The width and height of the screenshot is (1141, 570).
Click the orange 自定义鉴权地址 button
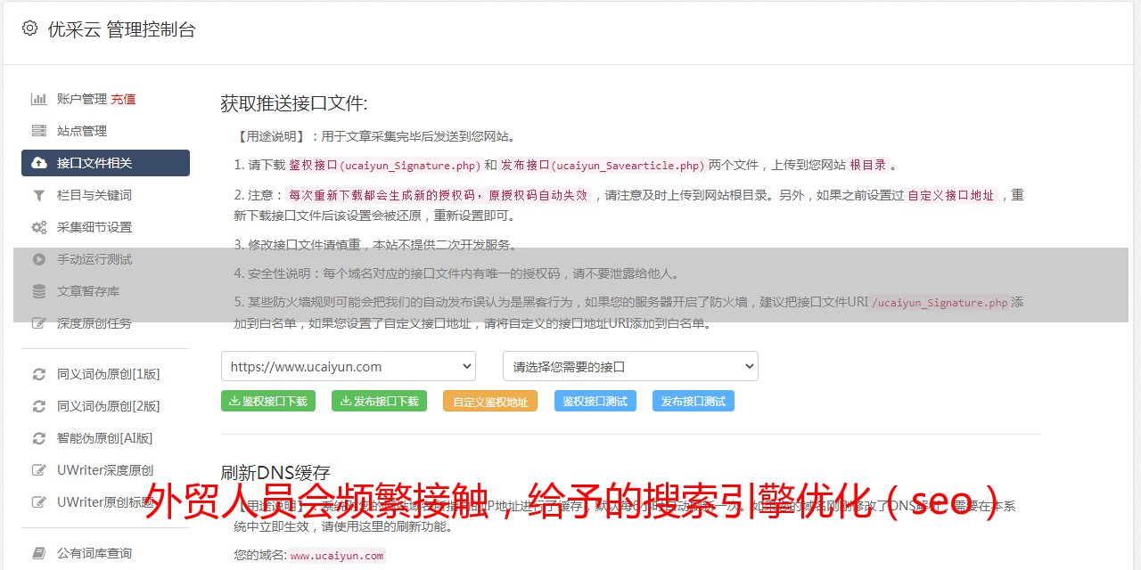click(490, 401)
